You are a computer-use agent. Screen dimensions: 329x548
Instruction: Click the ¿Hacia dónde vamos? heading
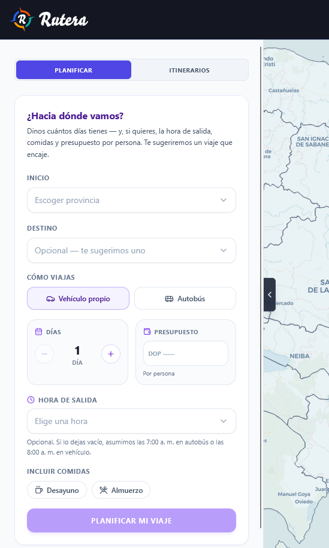75,116
